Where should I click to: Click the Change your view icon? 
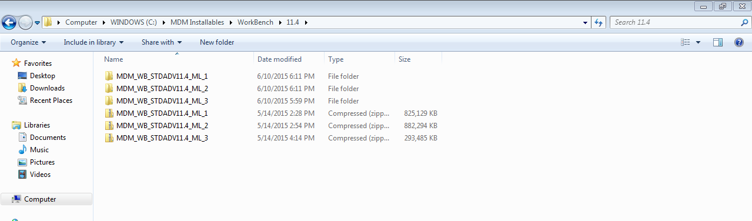pos(685,42)
